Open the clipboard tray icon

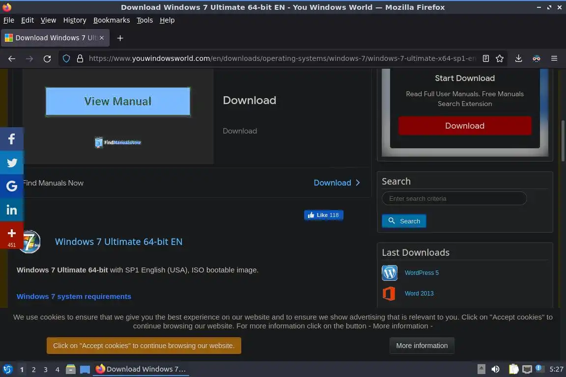pyautogui.click(x=513, y=369)
